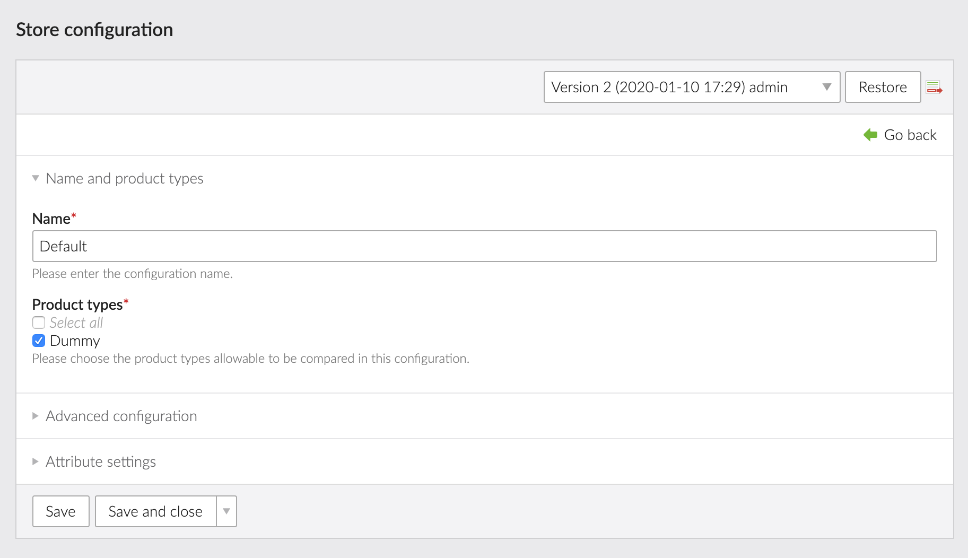Image resolution: width=968 pixels, height=558 pixels.
Task: Tick the Select all checkbox
Action: click(x=39, y=322)
